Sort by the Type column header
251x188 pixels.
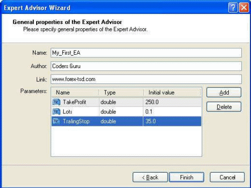tap(121, 93)
